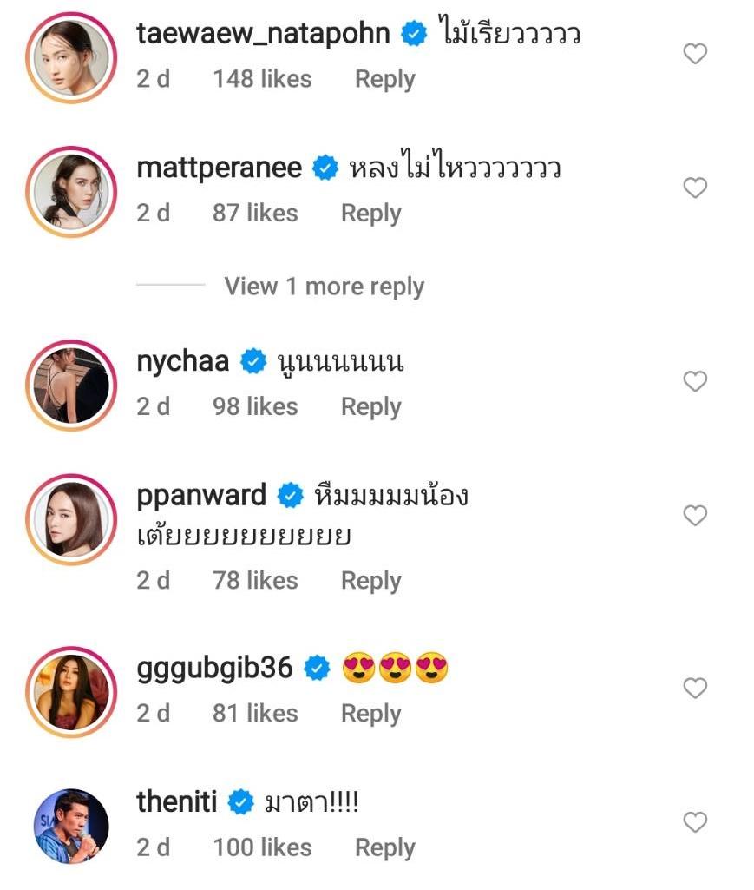View theniti's profile picture

point(72,826)
